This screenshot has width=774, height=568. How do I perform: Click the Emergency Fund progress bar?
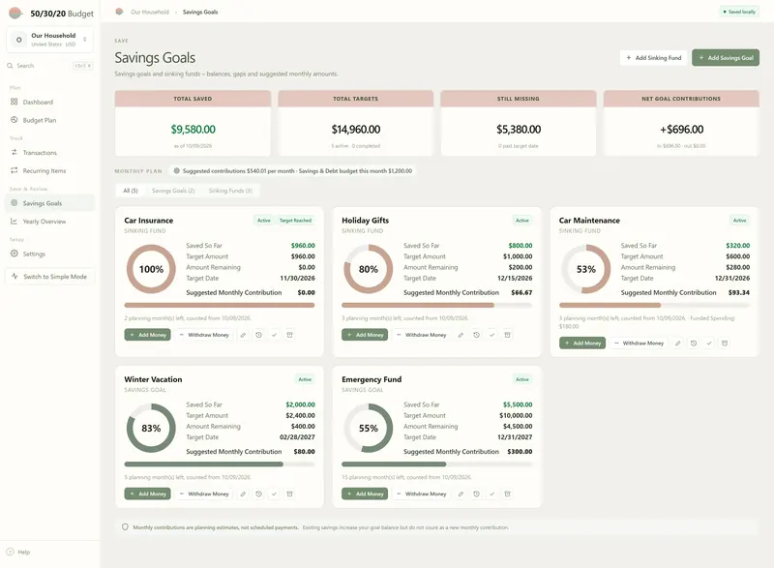(437, 464)
